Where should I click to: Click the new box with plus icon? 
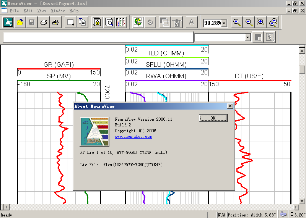point(70,22)
